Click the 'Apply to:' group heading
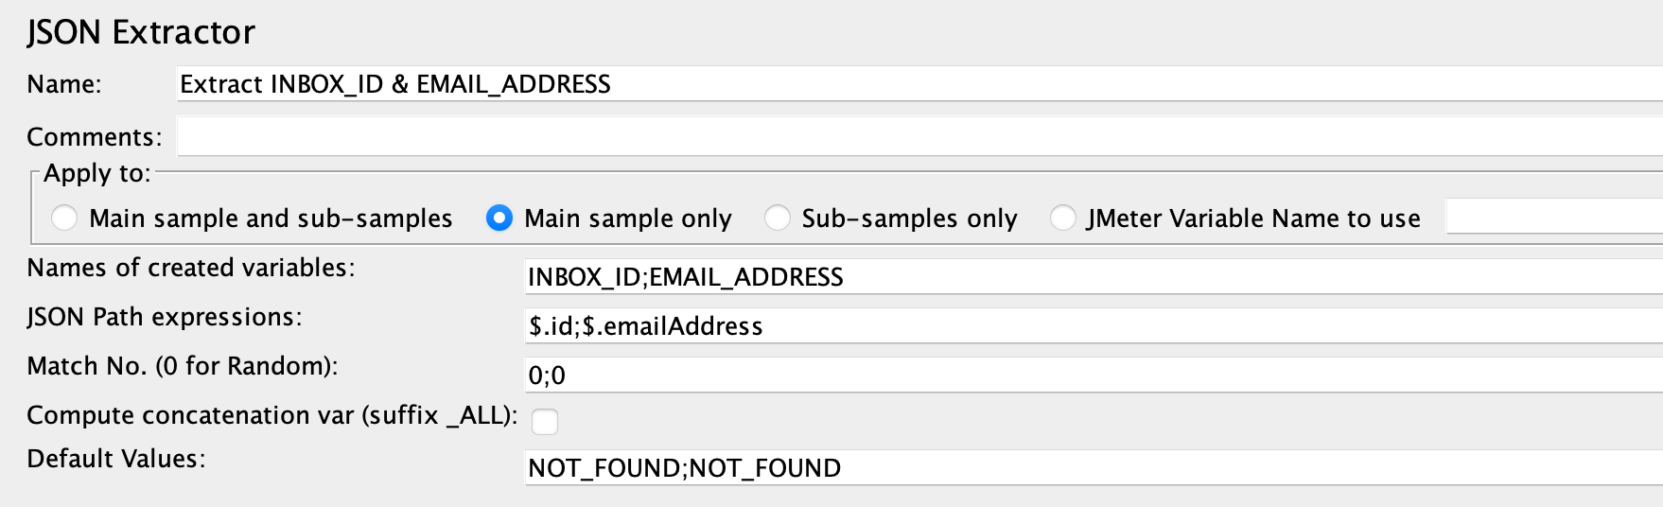This screenshot has height=507, width=1663. click(x=97, y=173)
